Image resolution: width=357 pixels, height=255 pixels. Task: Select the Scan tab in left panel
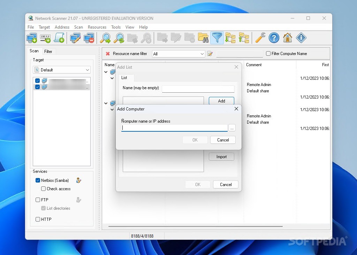click(34, 51)
